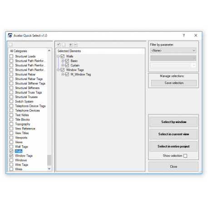
Task: Check the Structural Rebar category
Action: click(x=11, y=74)
